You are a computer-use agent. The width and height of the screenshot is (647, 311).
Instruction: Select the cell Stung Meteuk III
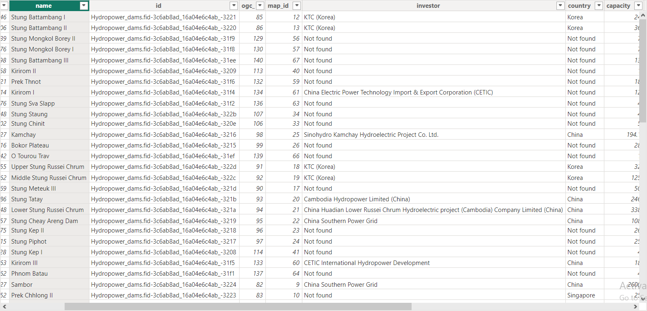click(x=49, y=189)
